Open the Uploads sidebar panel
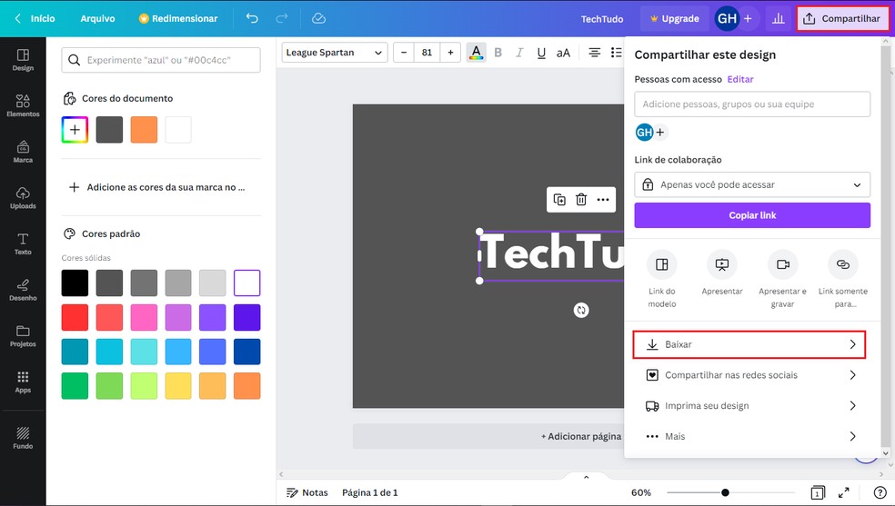 tap(23, 197)
